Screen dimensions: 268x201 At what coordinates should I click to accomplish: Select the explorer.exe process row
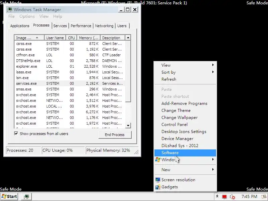[70, 66]
